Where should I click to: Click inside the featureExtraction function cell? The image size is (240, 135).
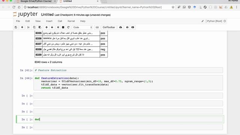[128, 83]
